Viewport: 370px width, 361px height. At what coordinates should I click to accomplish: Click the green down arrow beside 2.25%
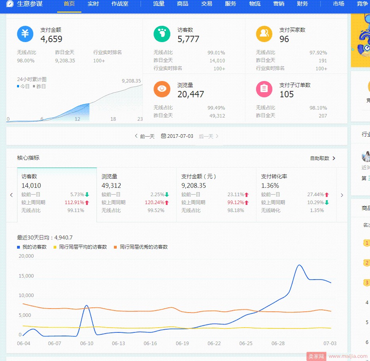click(x=167, y=195)
